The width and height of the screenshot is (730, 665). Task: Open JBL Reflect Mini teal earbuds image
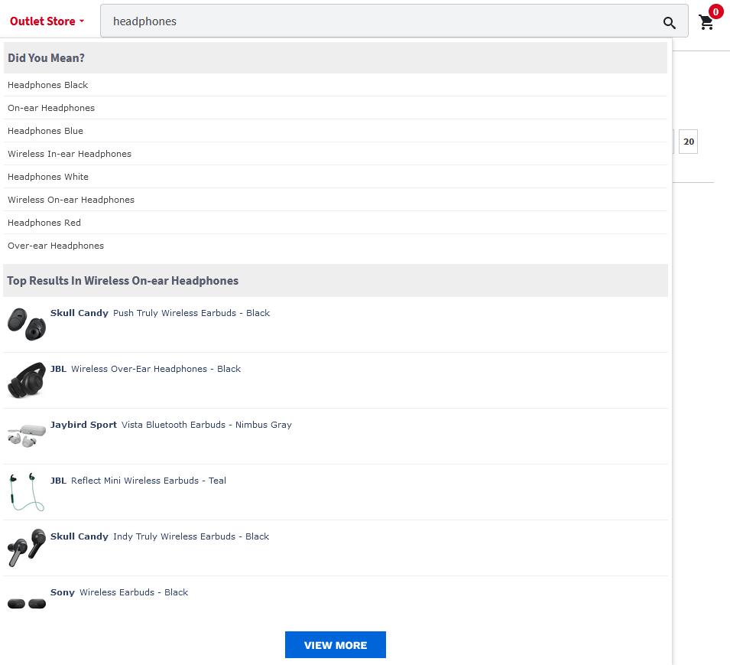pyautogui.click(x=27, y=491)
